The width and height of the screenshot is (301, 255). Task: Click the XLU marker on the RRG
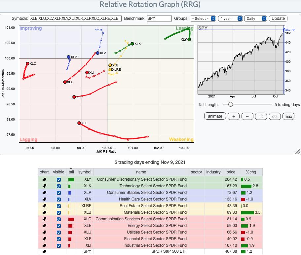[65, 82]
